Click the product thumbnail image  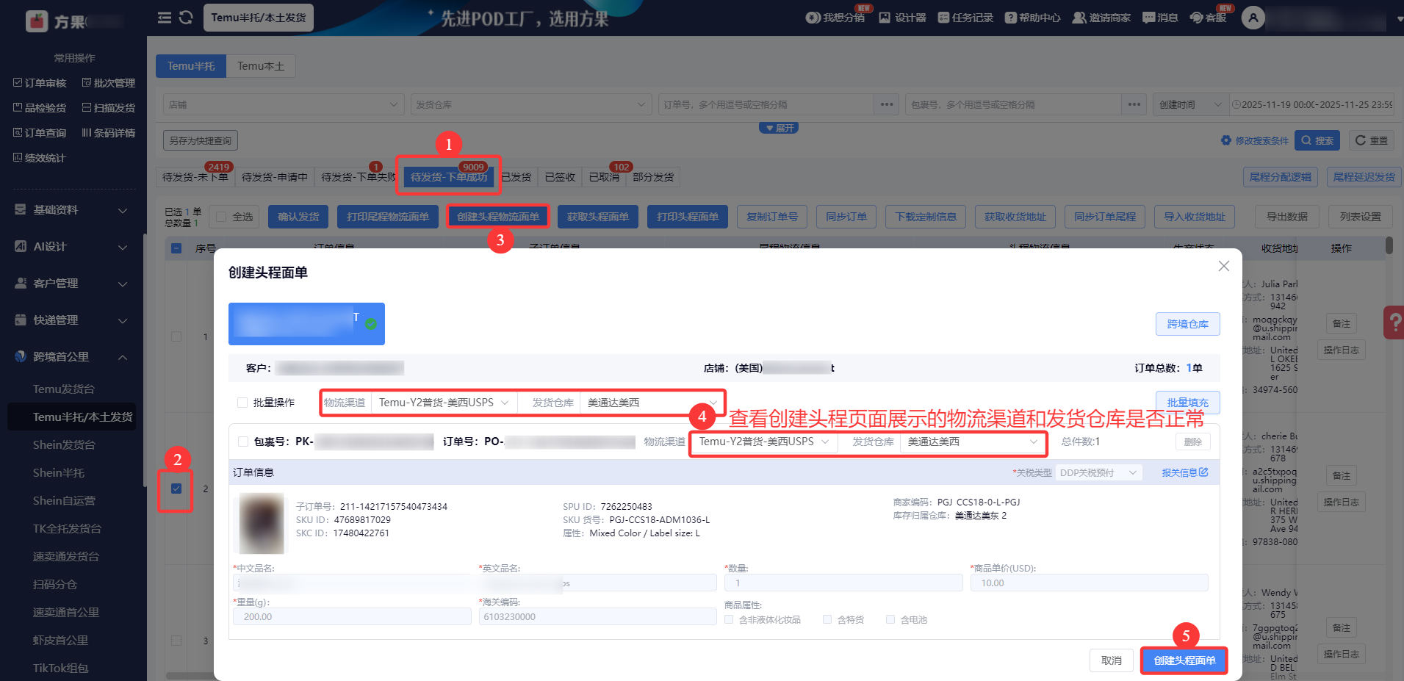pyautogui.click(x=262, y=523)
